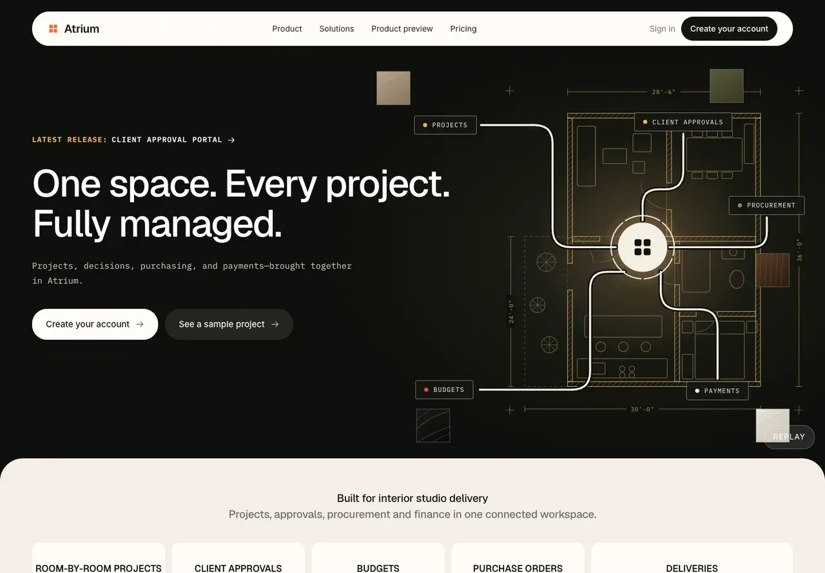Click the Sign in link
Screen dimensions: 825x573
point(662,28)
